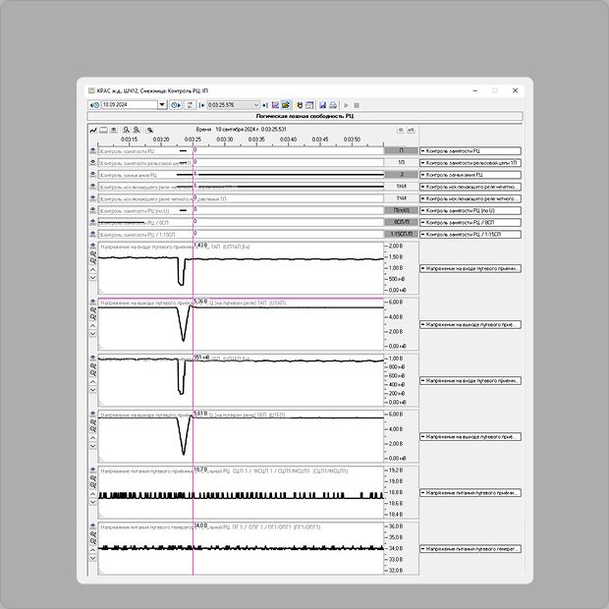Open the date dropdown showing 18.09.2024
Viewport: 609px width, 609px height.
click(162, 105)
